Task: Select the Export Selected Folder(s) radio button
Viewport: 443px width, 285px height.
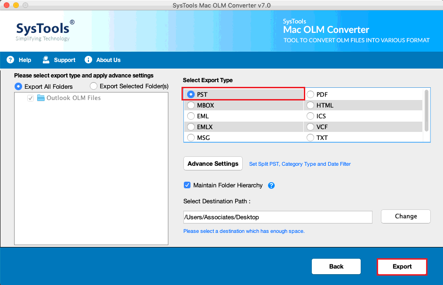Action: pos(94,86)
